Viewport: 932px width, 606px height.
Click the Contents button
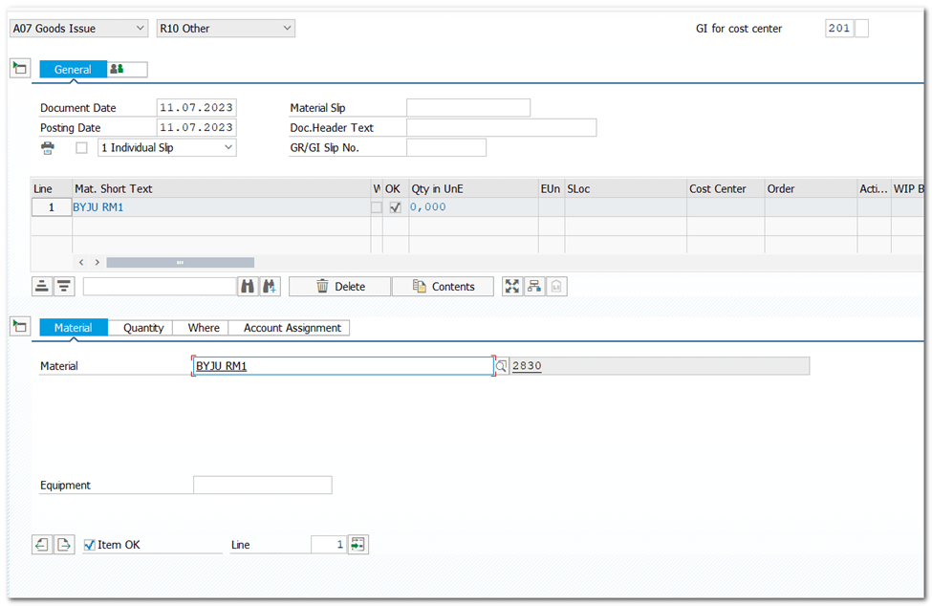(x=443, y=287)
